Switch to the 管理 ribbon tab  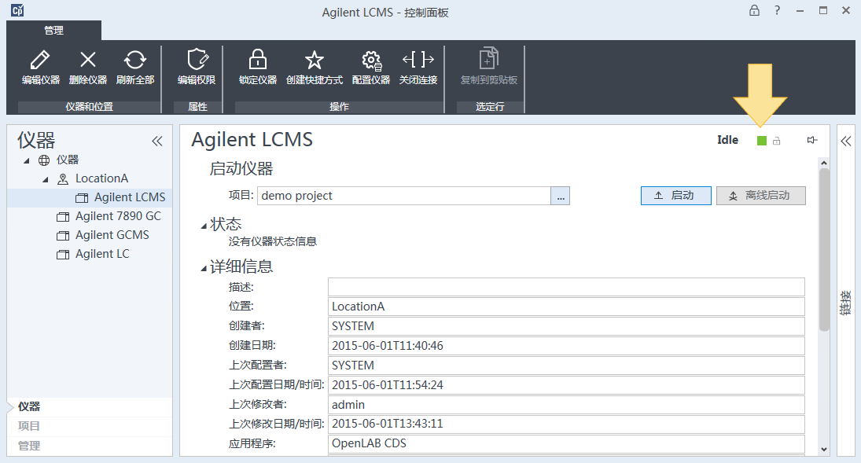pyautogui.click(x=53, y=30)
